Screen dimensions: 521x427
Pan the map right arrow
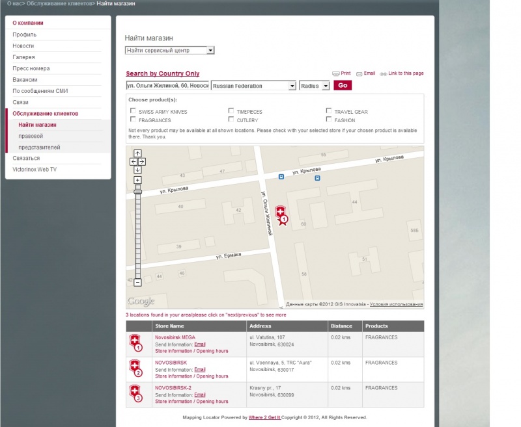(141, 161)
